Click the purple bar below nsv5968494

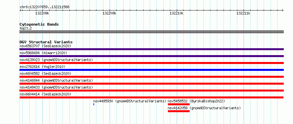pyautogui.click(x=151, y=56)
